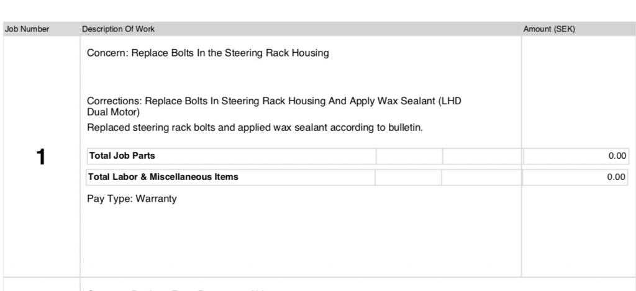The image size is (636, 291).
Task: Click first empty cell in Total Job Parts row
Action: click(x=409, y=156)
